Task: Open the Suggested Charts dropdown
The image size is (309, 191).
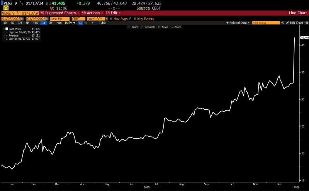Action: (x=59, y=13)
